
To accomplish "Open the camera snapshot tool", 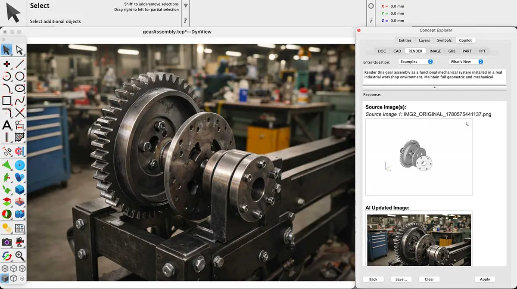I will [7, 242].
